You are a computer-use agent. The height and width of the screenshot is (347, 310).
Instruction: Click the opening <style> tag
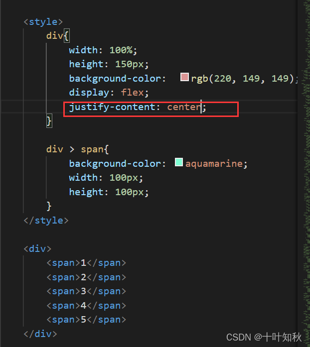click(43, 22)
